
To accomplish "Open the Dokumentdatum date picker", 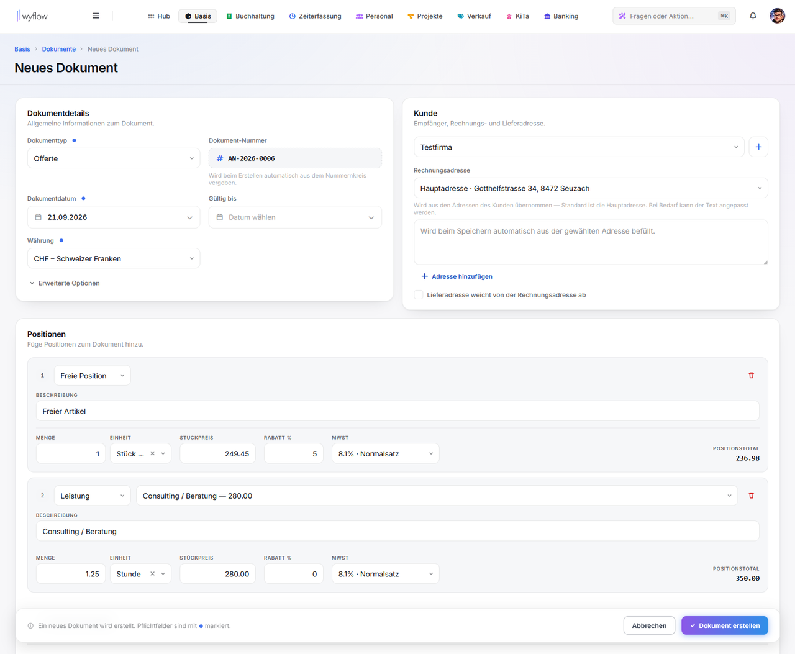I will pyautogui.click(x=114, y=217).
